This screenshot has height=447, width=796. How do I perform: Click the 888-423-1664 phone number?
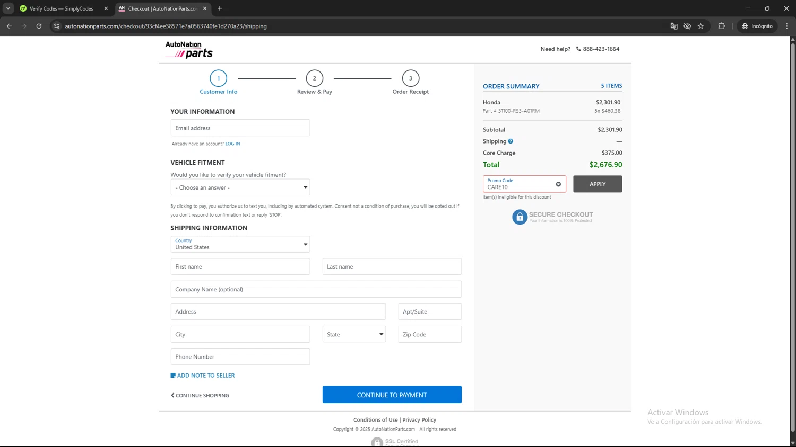pyautogui.click(x=601, y=49)
